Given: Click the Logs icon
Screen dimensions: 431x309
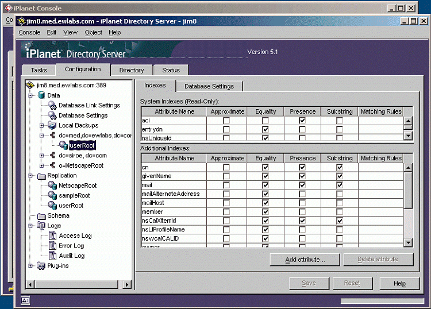Looking at the screenshot, I should [41, 226].
